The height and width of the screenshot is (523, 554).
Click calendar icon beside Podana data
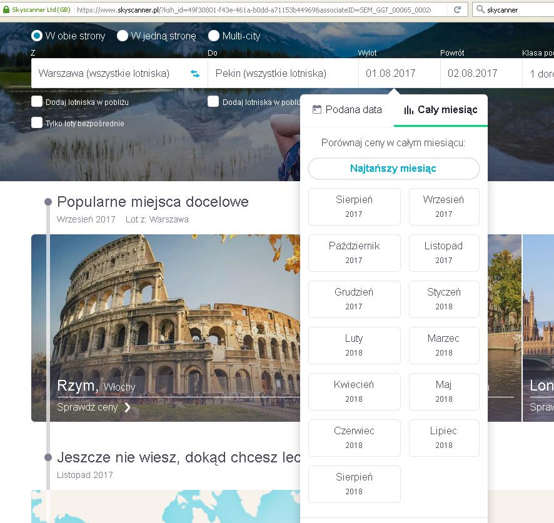(317, 109)
